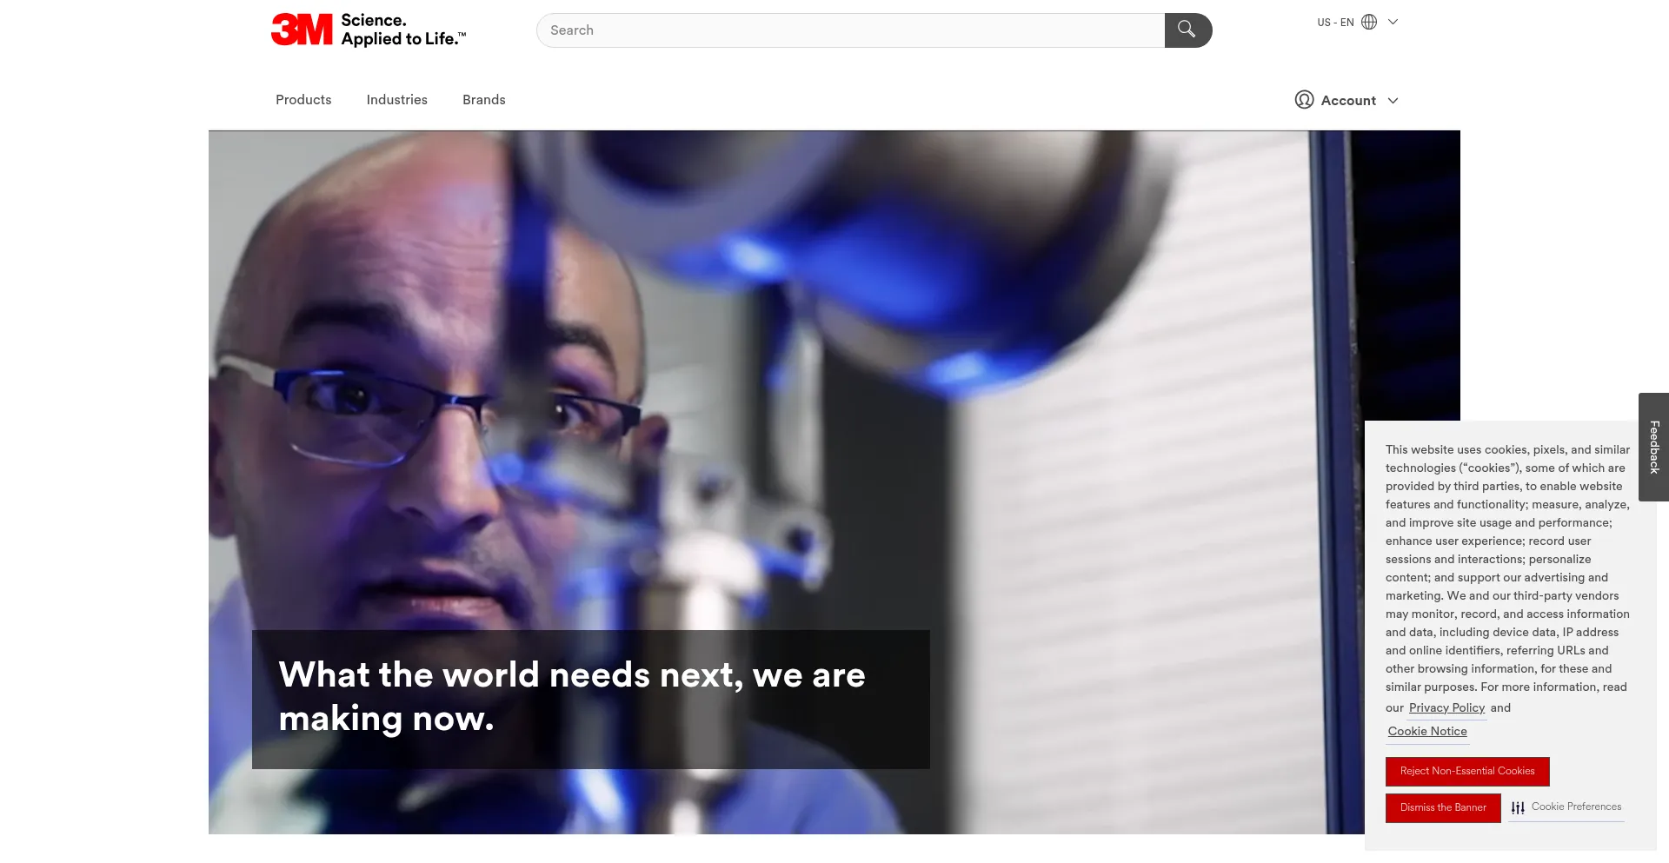This screenshot has width=1669, height=863.
Task: Focus the Search text field
Action: pos(852,30)
